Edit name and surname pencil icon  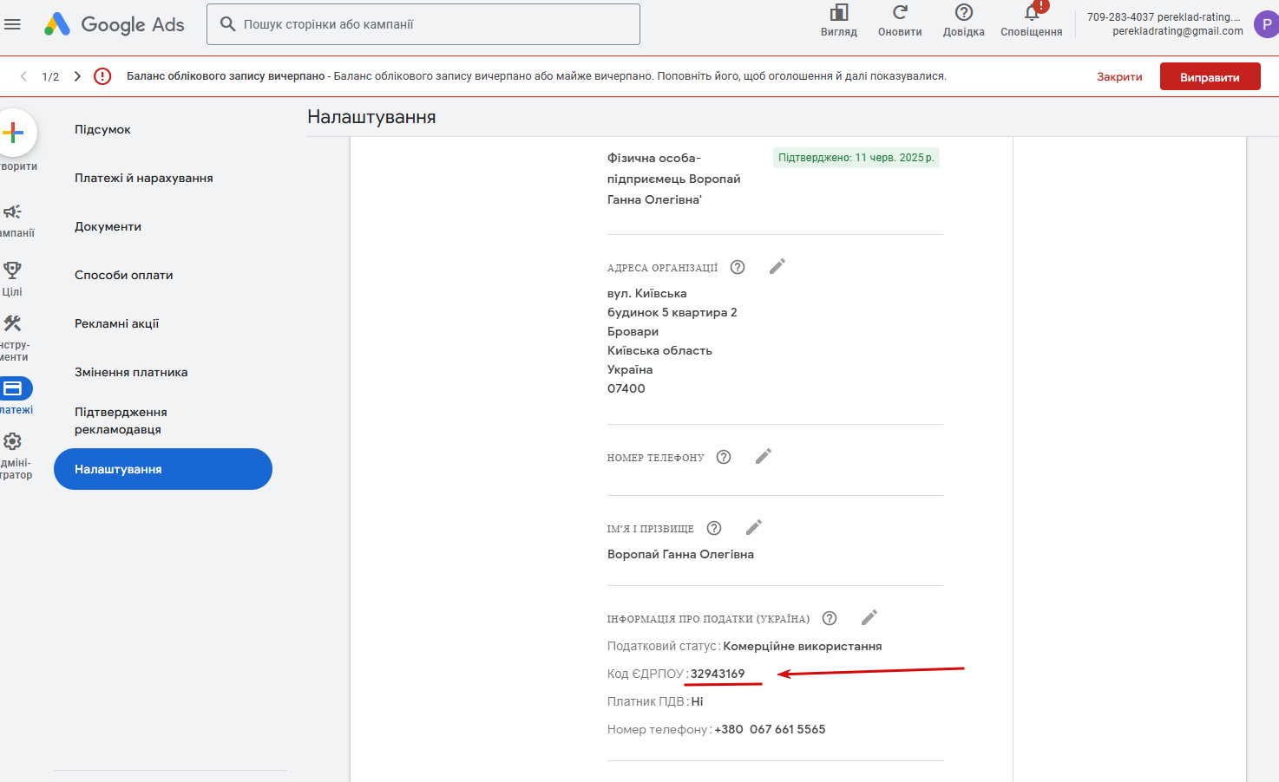pyautogui.click(x=754, y=527)
